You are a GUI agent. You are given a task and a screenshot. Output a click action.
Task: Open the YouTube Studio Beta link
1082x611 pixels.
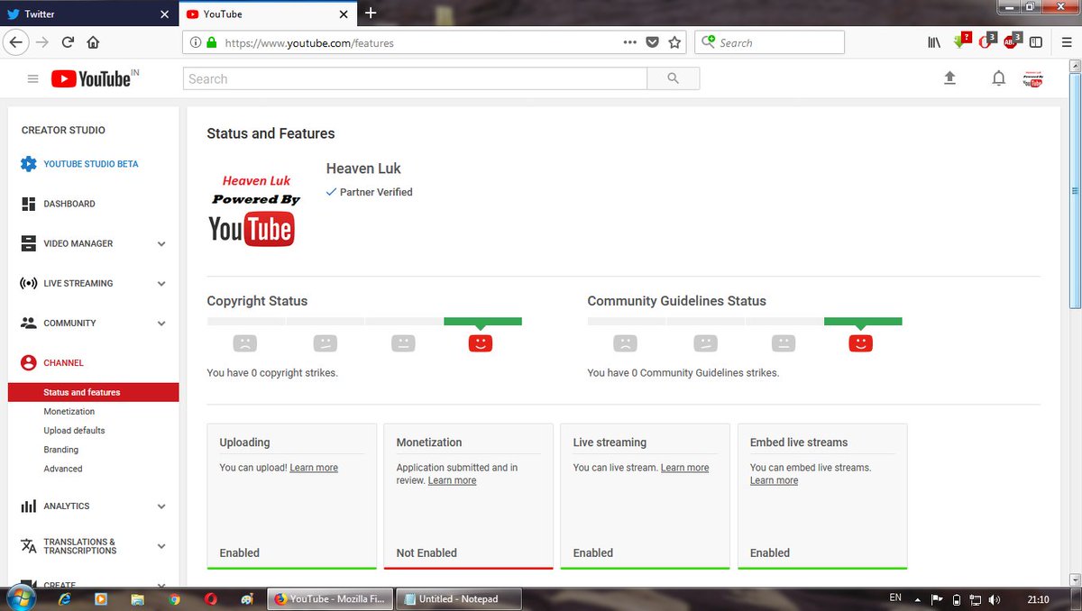tap(91, 164)
